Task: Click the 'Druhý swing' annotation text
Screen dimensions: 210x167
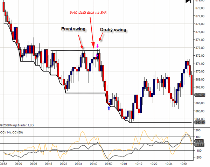Action: pyautogui.click(x=113, y=30)
